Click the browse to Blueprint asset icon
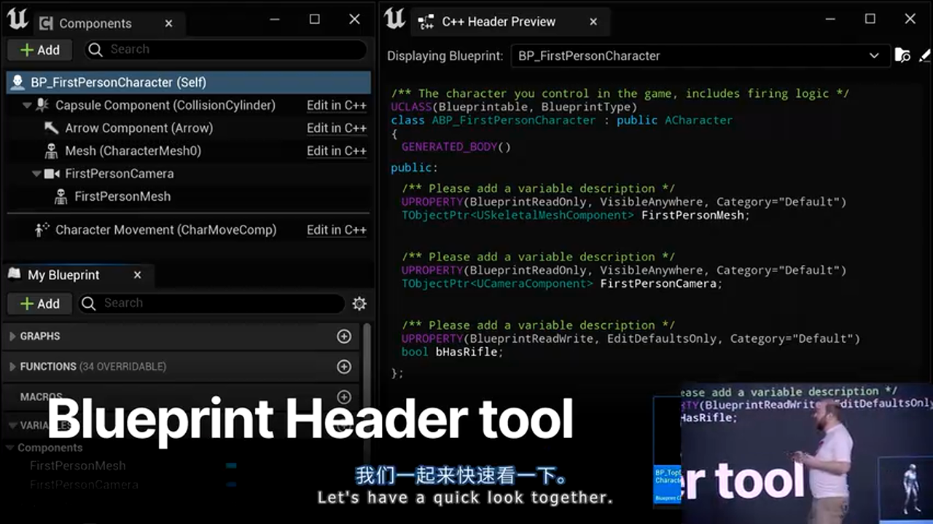933x524 pixels. click(x=902, y=56)
